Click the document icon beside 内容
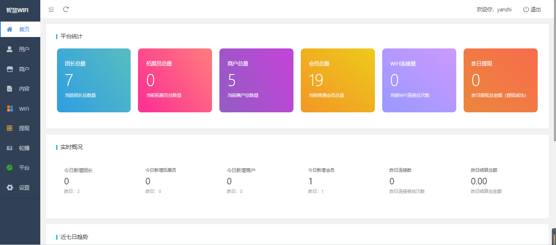 pos(10,88)
